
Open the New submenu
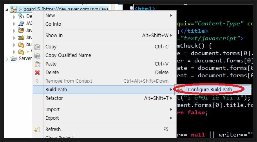click(104, 16)
